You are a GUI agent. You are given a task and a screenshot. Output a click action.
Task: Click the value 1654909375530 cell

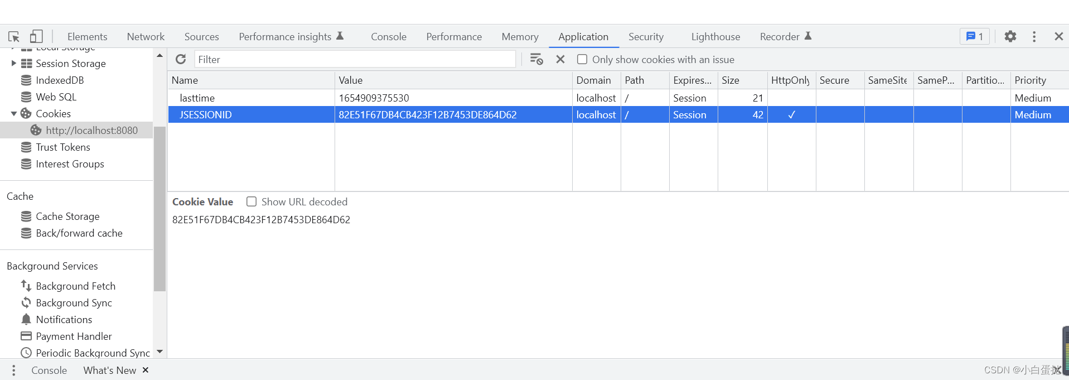tap(453, 98)
